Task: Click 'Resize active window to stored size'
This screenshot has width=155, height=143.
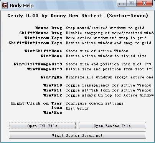Action: click(106, 56)
